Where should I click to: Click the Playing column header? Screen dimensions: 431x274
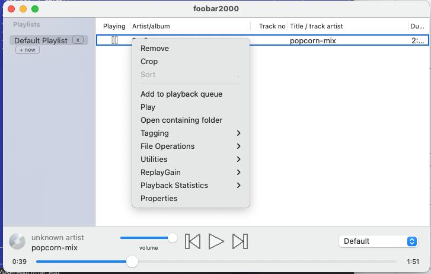(x=114, y=26)
